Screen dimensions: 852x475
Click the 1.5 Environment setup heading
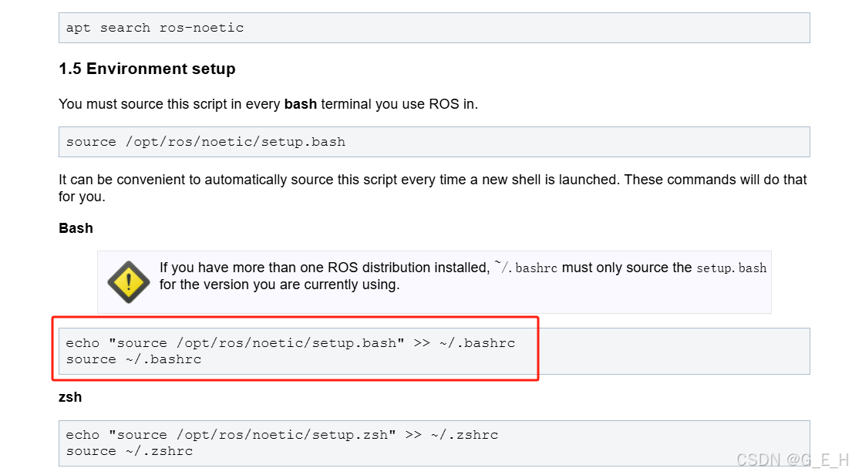(x=146, y=69)
